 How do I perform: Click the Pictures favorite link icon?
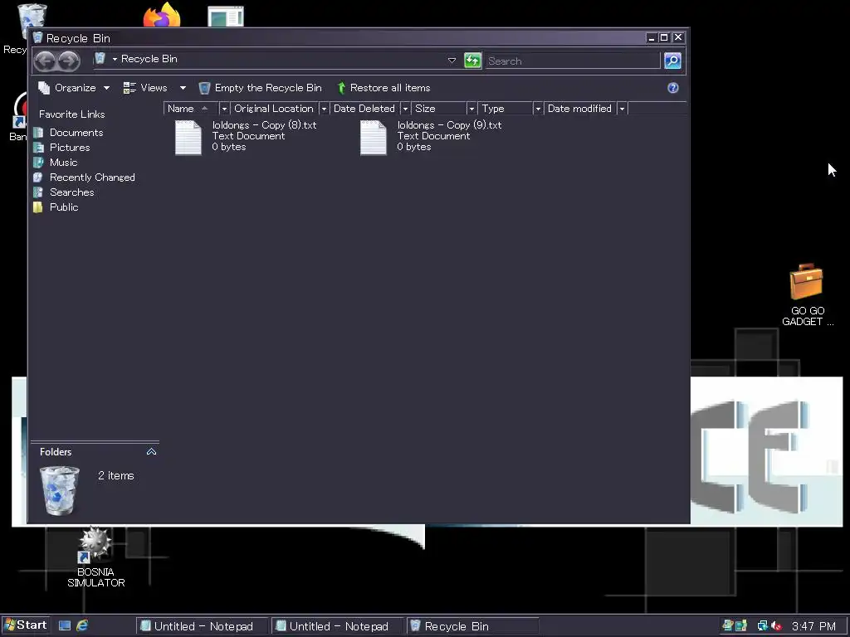point(38,148)
